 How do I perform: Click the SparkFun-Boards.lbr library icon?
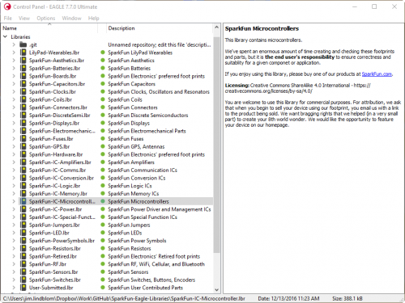(x=23, y=76)
